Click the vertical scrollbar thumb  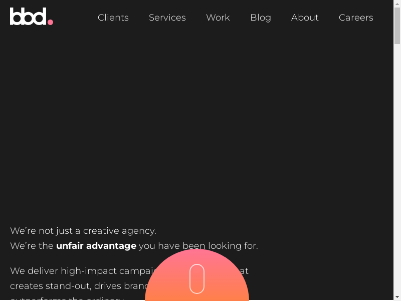point(397,25)
